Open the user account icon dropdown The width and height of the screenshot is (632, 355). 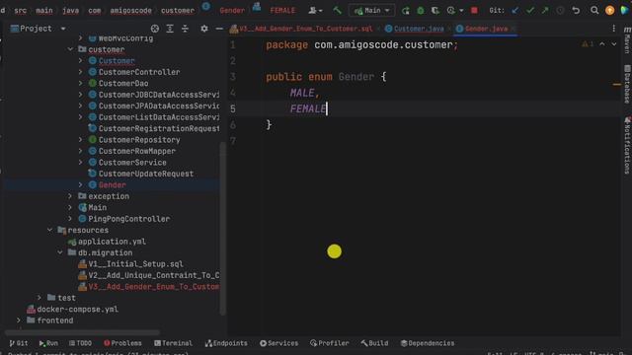point(315,11)
